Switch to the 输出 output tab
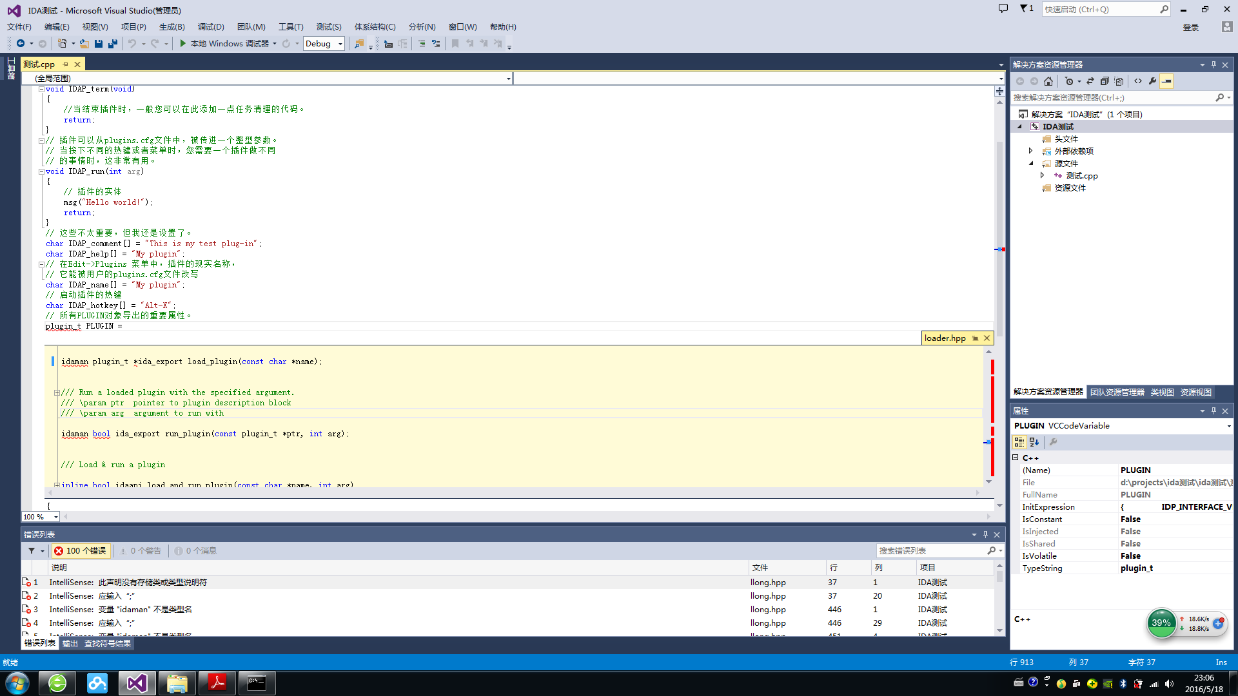This screenshot has height=696, width=1238. [70, 644]
